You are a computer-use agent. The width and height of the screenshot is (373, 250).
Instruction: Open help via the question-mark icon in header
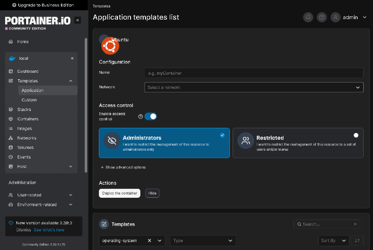[x=322, y=17]
